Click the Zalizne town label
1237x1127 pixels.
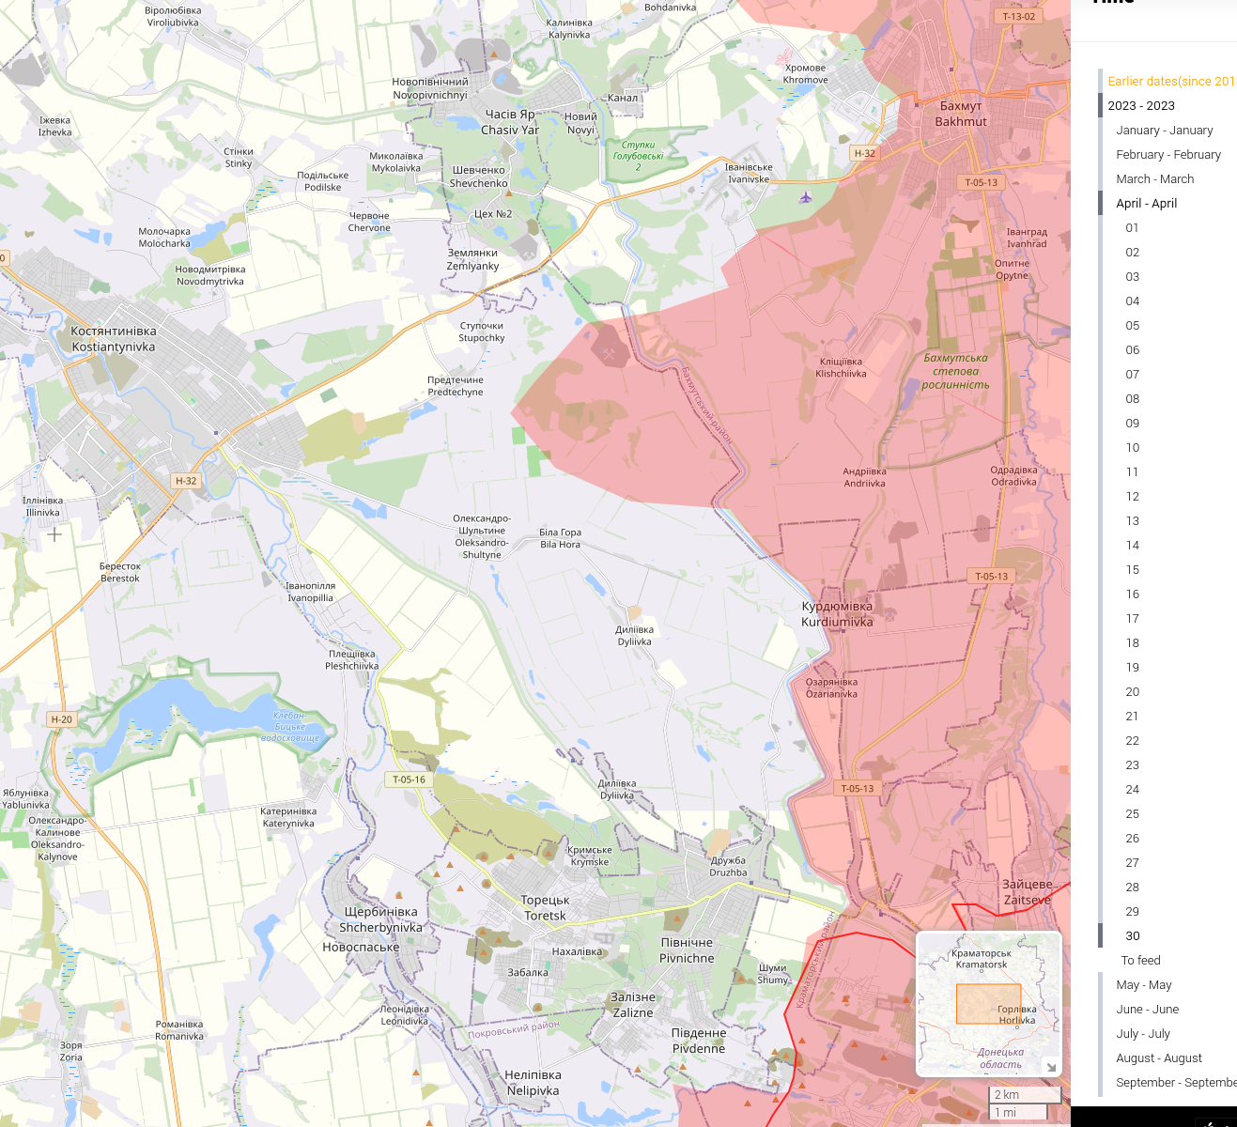coord(633,1005)
